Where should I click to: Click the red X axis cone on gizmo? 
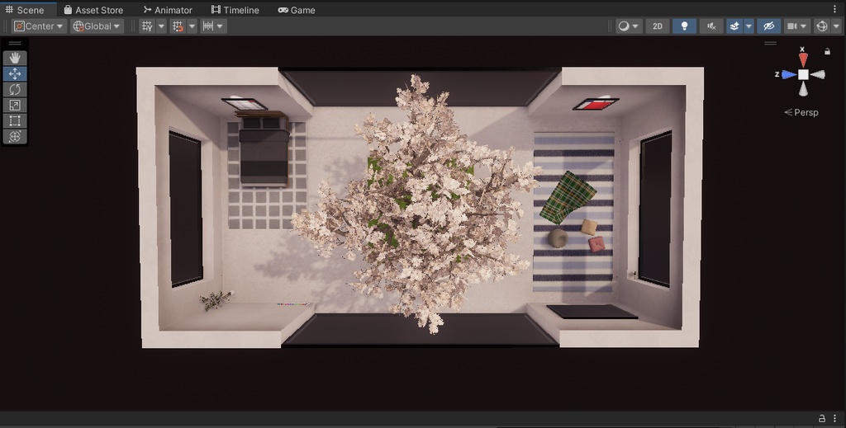pos(803,59)
